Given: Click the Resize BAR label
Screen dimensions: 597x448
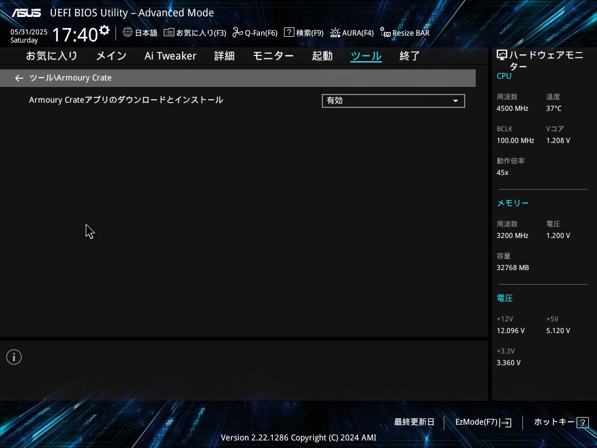Looking at the screenshot, I should [411, 33].
